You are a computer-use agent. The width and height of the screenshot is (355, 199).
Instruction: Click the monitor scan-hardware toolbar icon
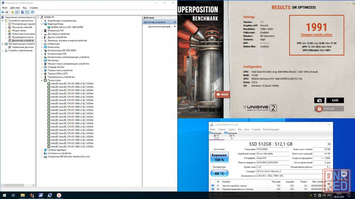[33, 12]
